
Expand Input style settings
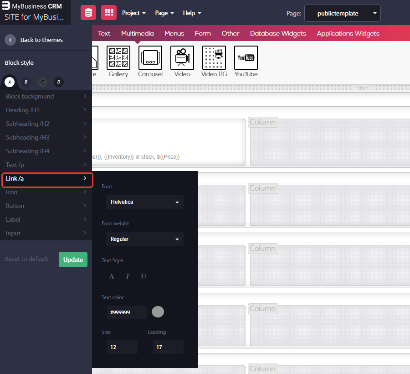click(46, 233)
